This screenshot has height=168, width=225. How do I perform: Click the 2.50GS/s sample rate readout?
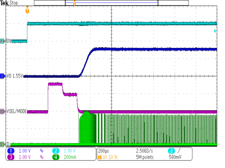coord(144,151)
